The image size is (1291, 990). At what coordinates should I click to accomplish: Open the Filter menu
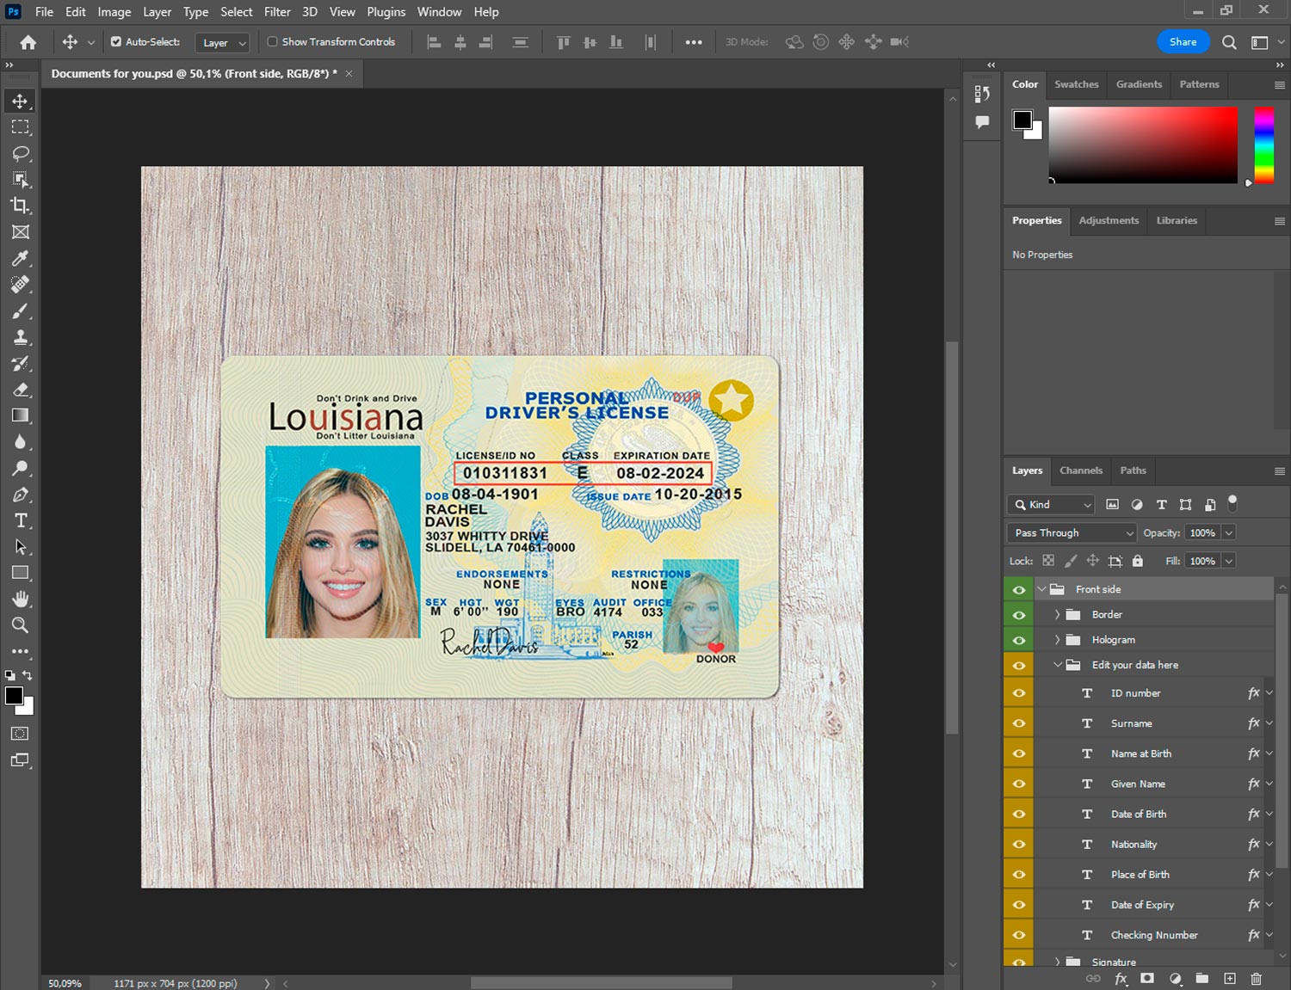coord(276,12)
